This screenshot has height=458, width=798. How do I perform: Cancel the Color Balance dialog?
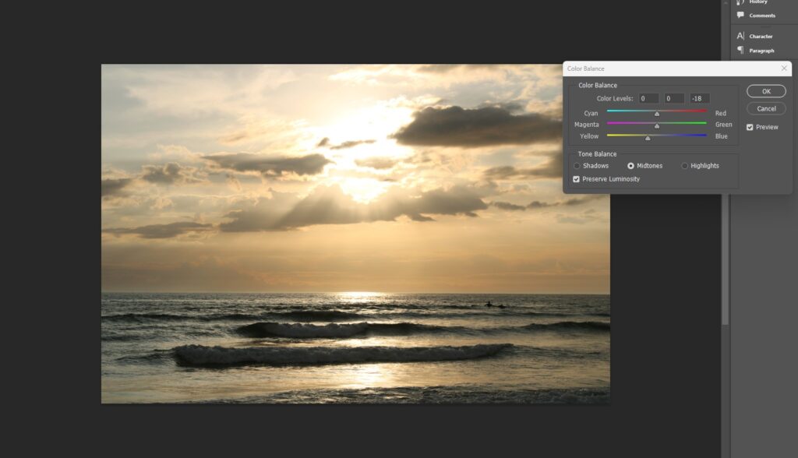coord(766,108)
